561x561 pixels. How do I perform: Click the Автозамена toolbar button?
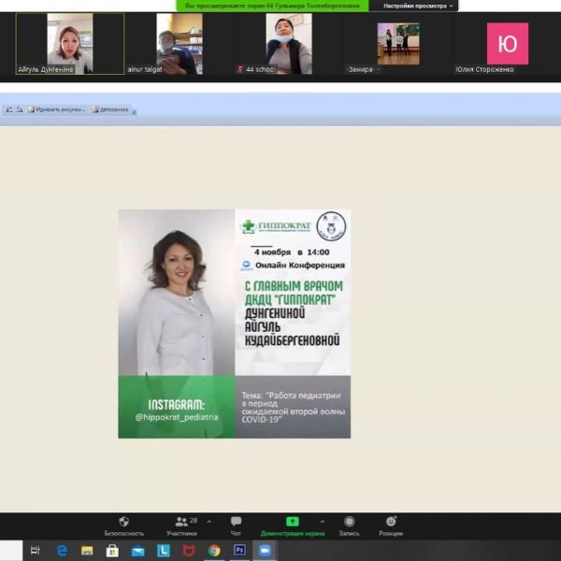pyautogui.click(x=110, y=109)
